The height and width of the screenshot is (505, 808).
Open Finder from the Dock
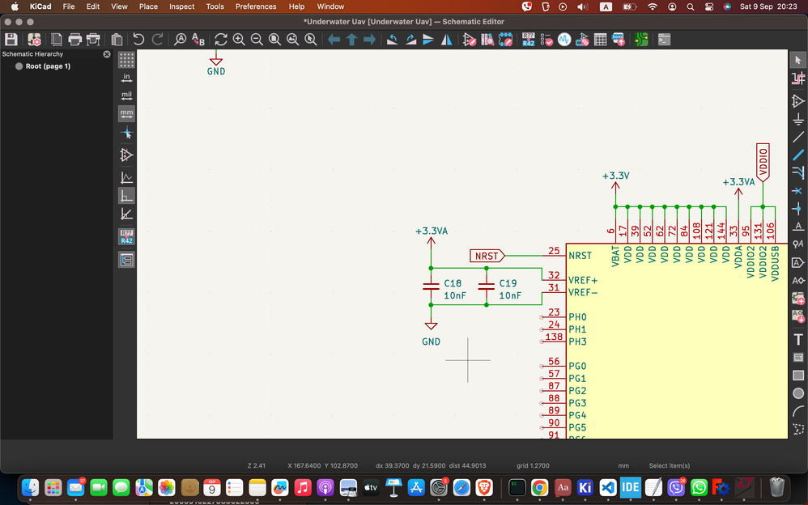[x=30, y=487]
